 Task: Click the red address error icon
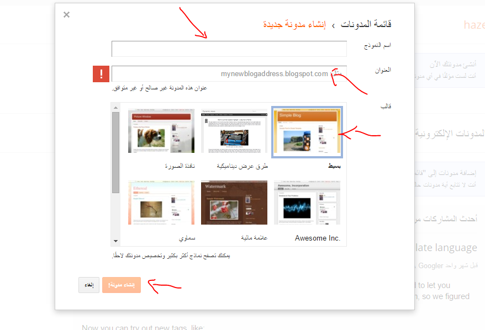(101, 74)
